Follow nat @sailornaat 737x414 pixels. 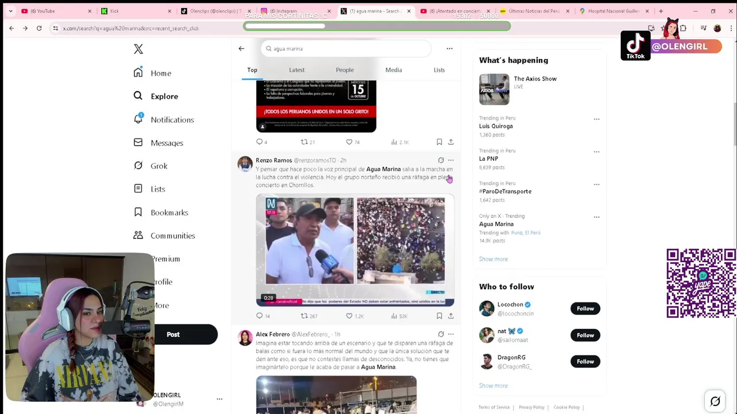tap(585, 335)
